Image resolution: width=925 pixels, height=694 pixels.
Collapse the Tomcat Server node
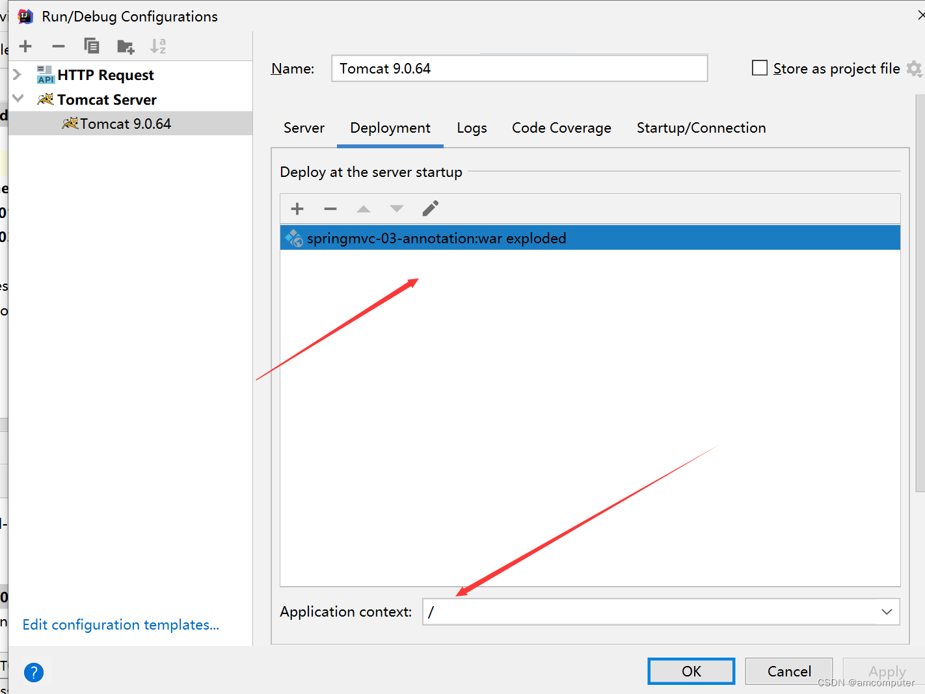click(18, 99)
